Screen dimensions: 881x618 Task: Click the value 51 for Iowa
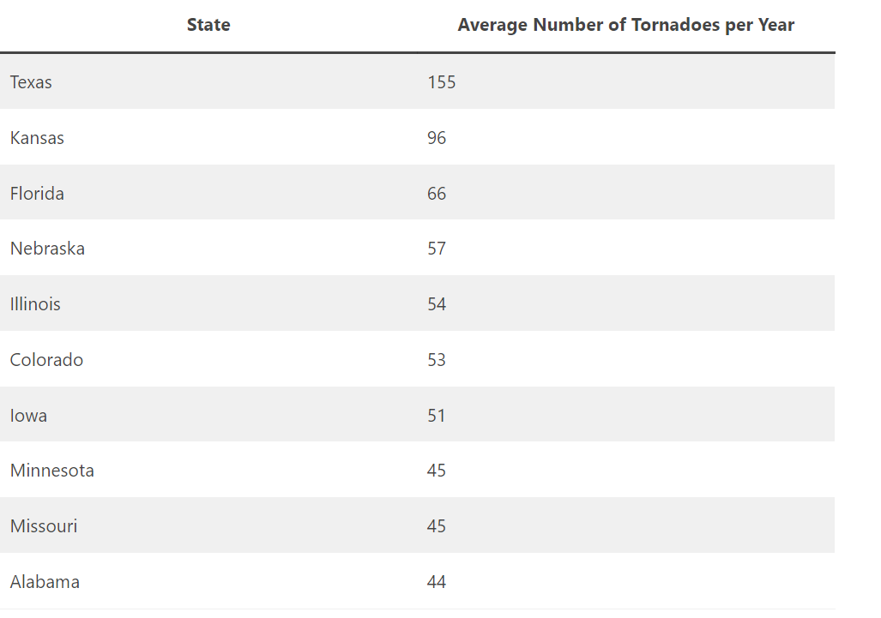[437, 416]
